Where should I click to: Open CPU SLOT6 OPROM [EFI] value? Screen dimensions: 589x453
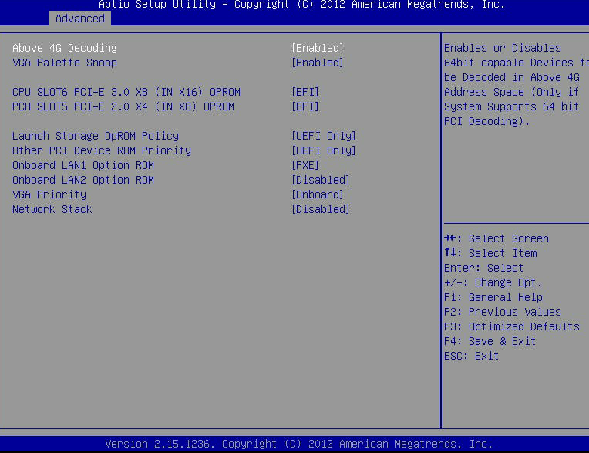point(305,92)
